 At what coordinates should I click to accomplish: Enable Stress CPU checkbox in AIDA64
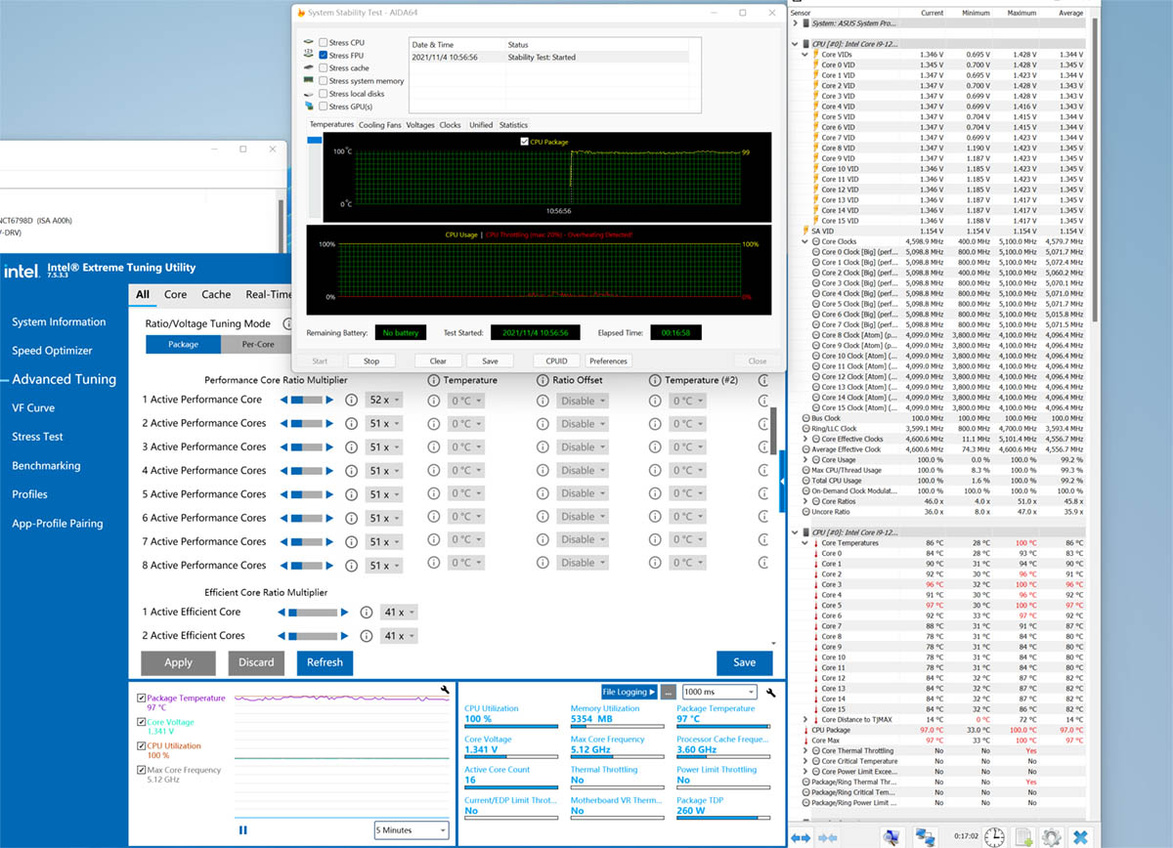323,43
